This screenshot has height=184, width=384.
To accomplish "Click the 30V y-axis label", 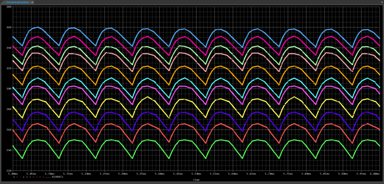I will tap(9, 89).
